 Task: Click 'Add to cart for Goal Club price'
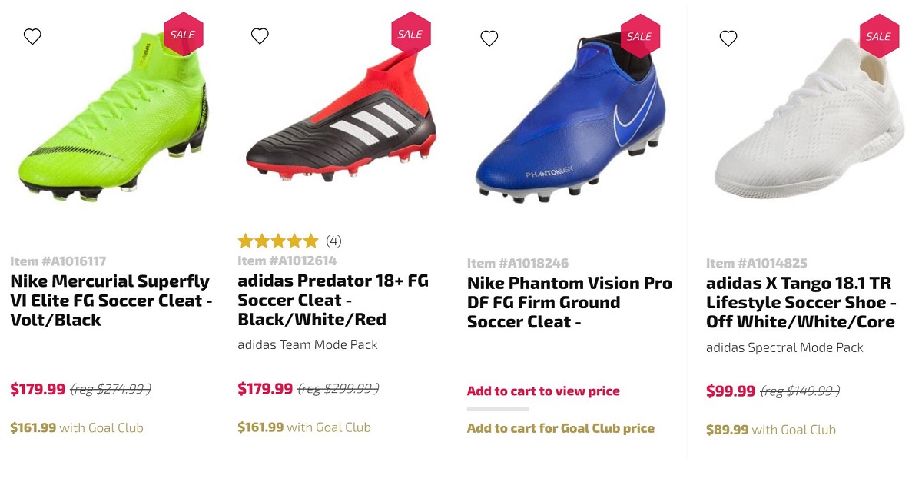coord(561,428)
